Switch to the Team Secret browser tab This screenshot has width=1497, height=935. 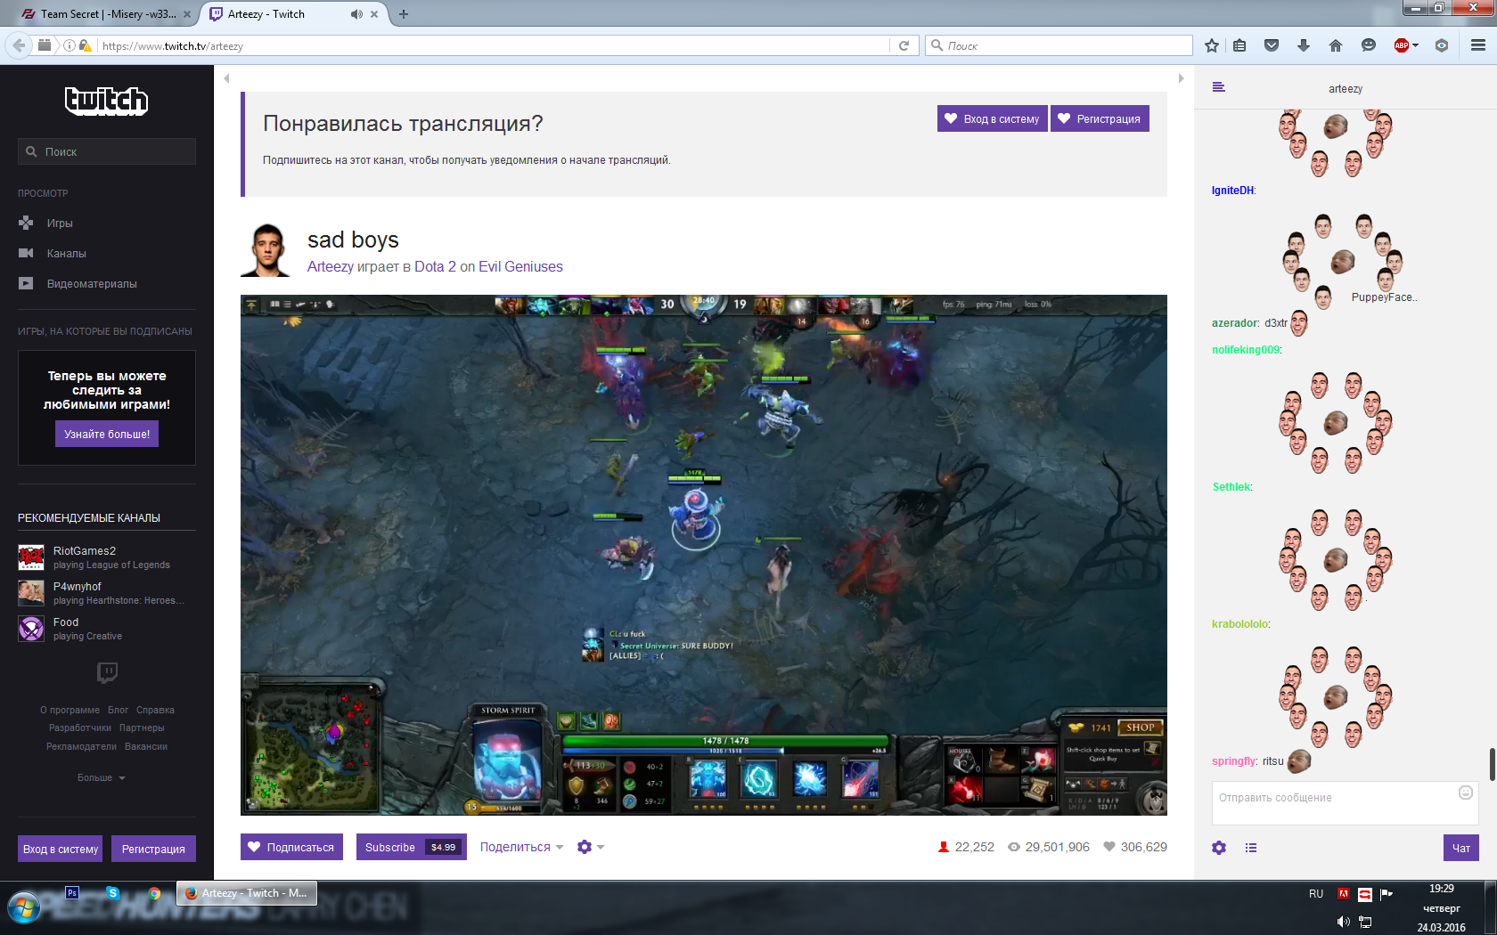tap(107, 14)
